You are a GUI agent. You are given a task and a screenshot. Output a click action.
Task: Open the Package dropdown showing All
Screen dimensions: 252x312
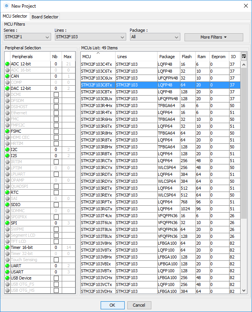(155, 37)
